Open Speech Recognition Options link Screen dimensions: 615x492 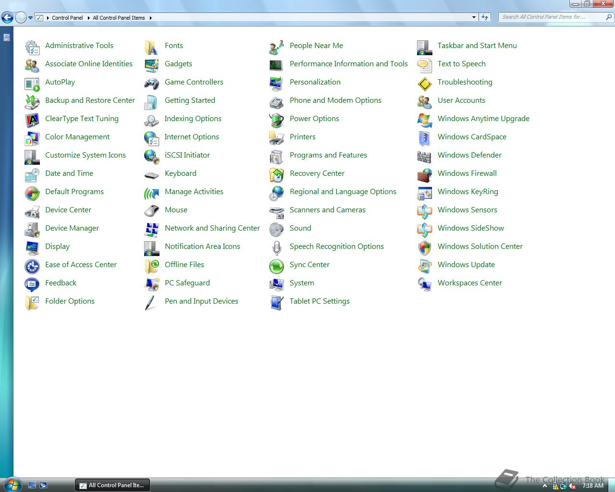(337, 246)
